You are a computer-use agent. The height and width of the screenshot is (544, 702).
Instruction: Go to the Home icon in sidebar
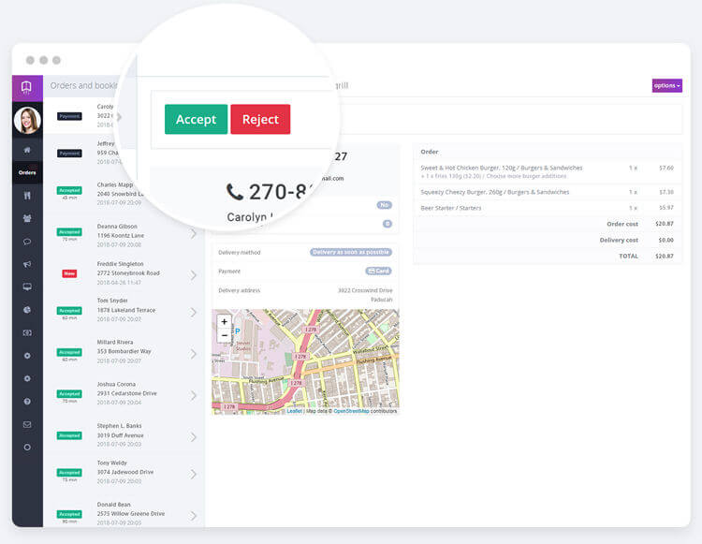coord(27,150)
